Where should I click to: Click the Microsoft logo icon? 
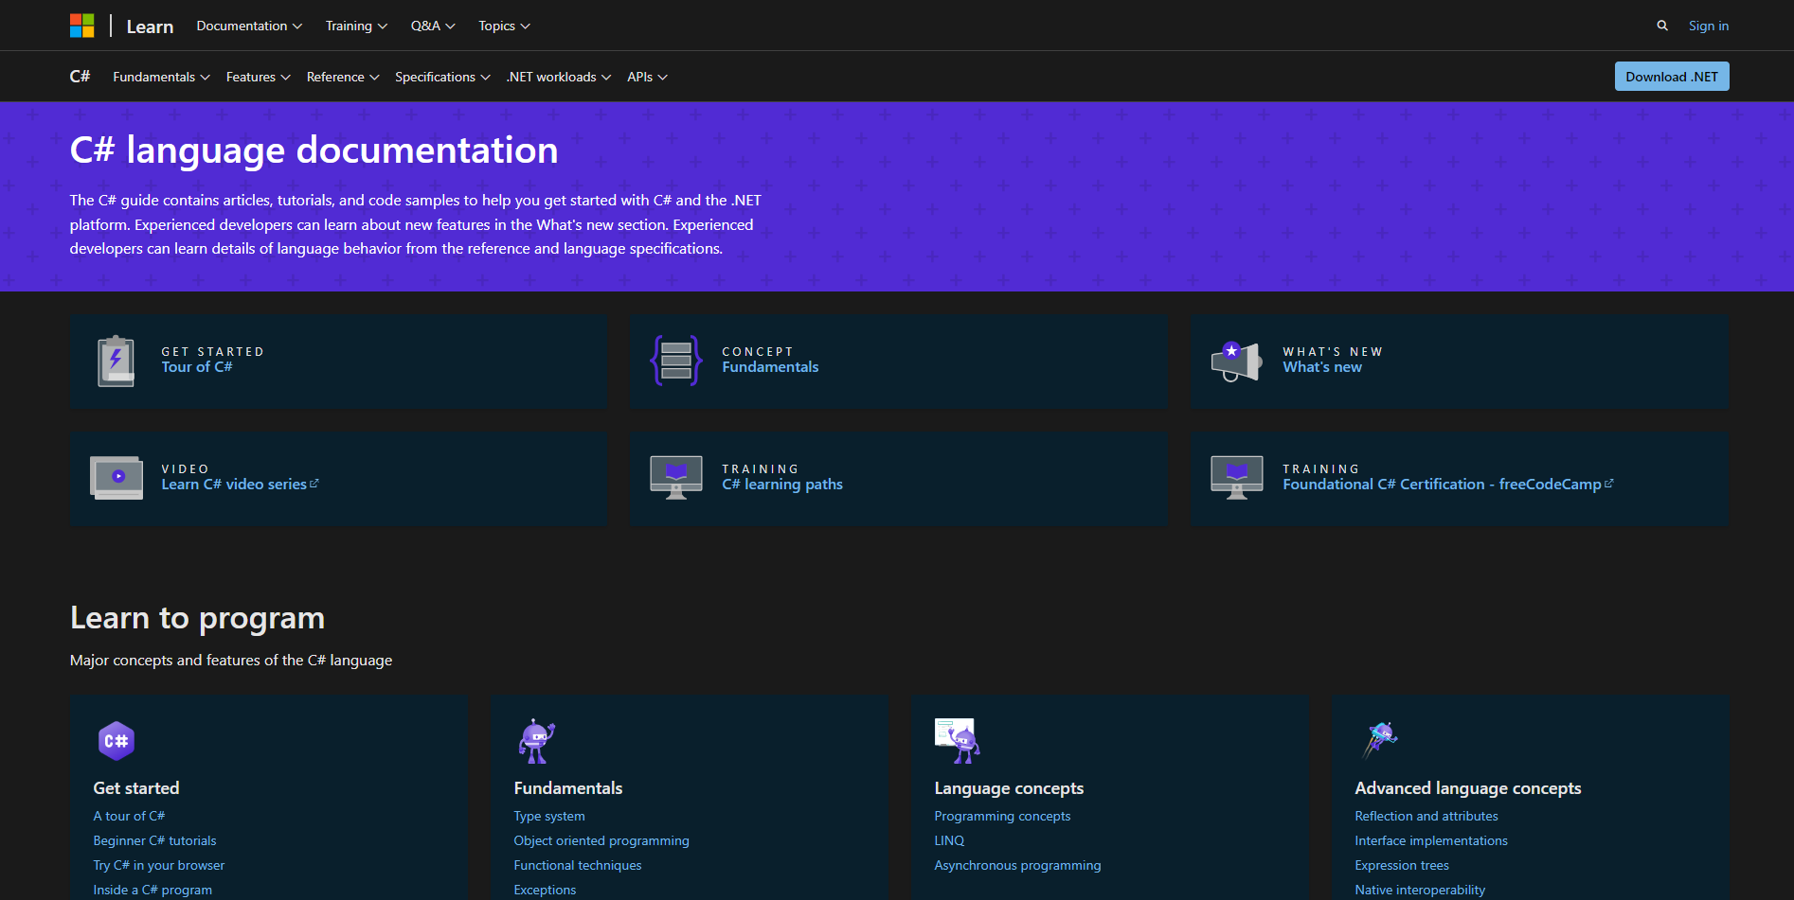(x=82, y=26)
